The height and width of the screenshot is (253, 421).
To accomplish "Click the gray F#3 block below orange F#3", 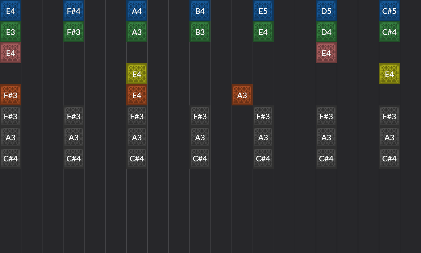I will (11, 116).
